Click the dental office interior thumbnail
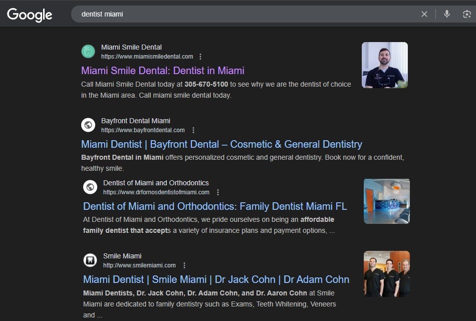This screenshot has height=321, width=476. [387, 201]
